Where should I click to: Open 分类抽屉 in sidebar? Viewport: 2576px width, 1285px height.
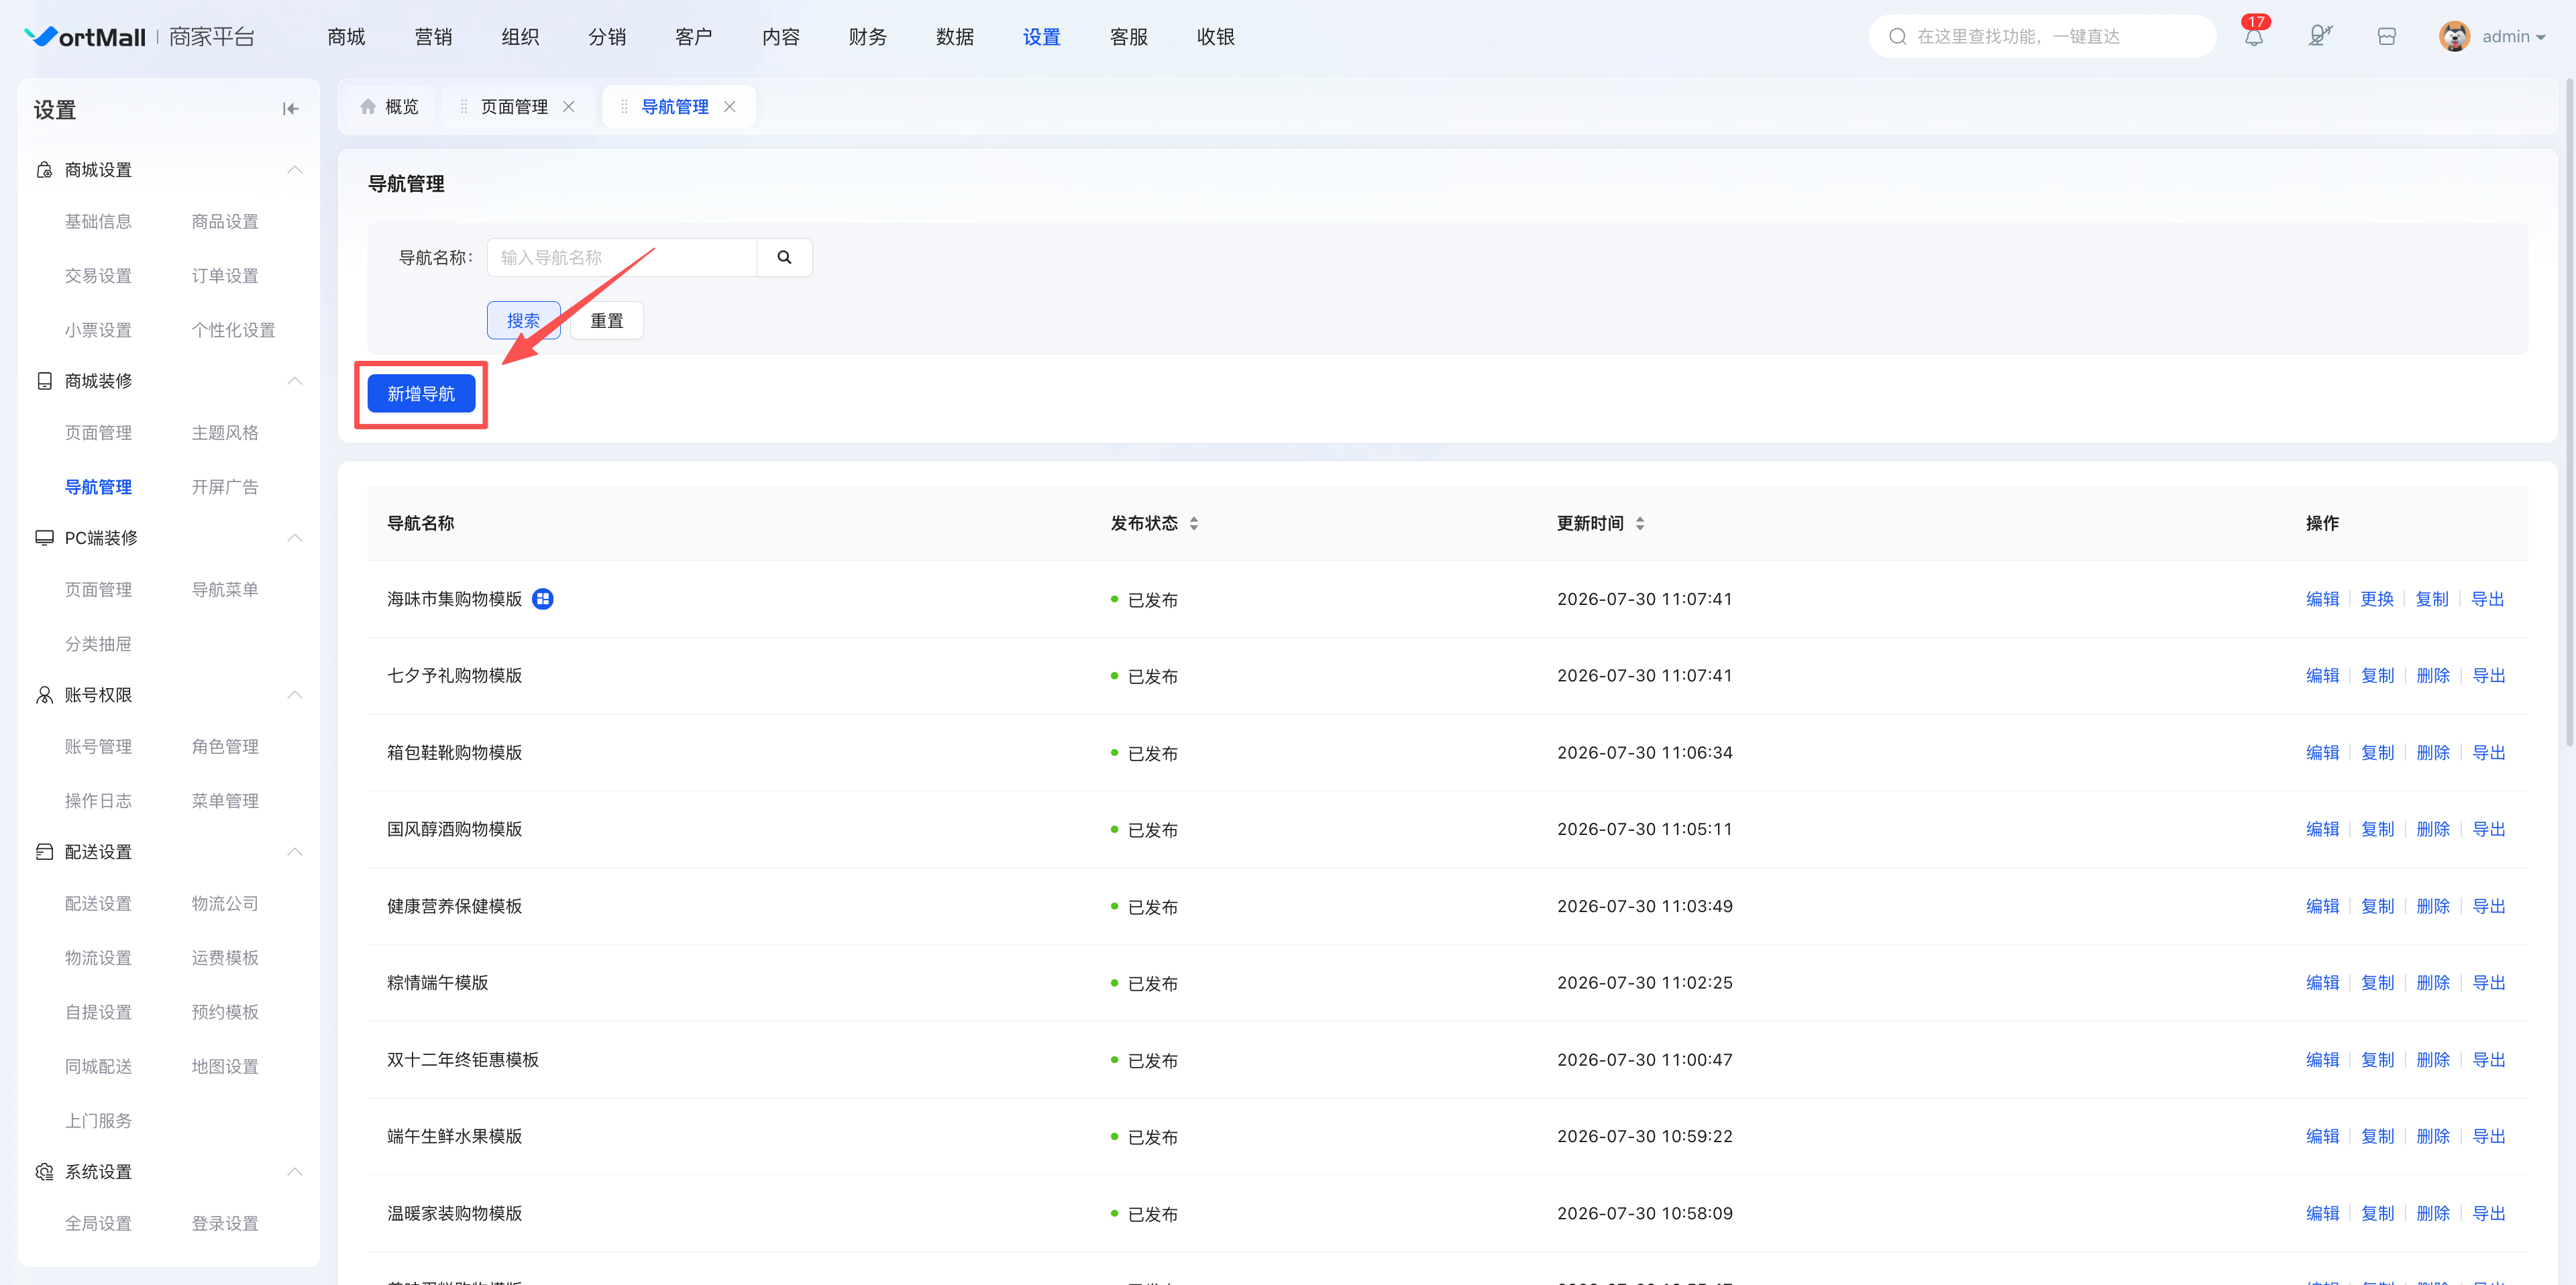click(x=98, y=644)
